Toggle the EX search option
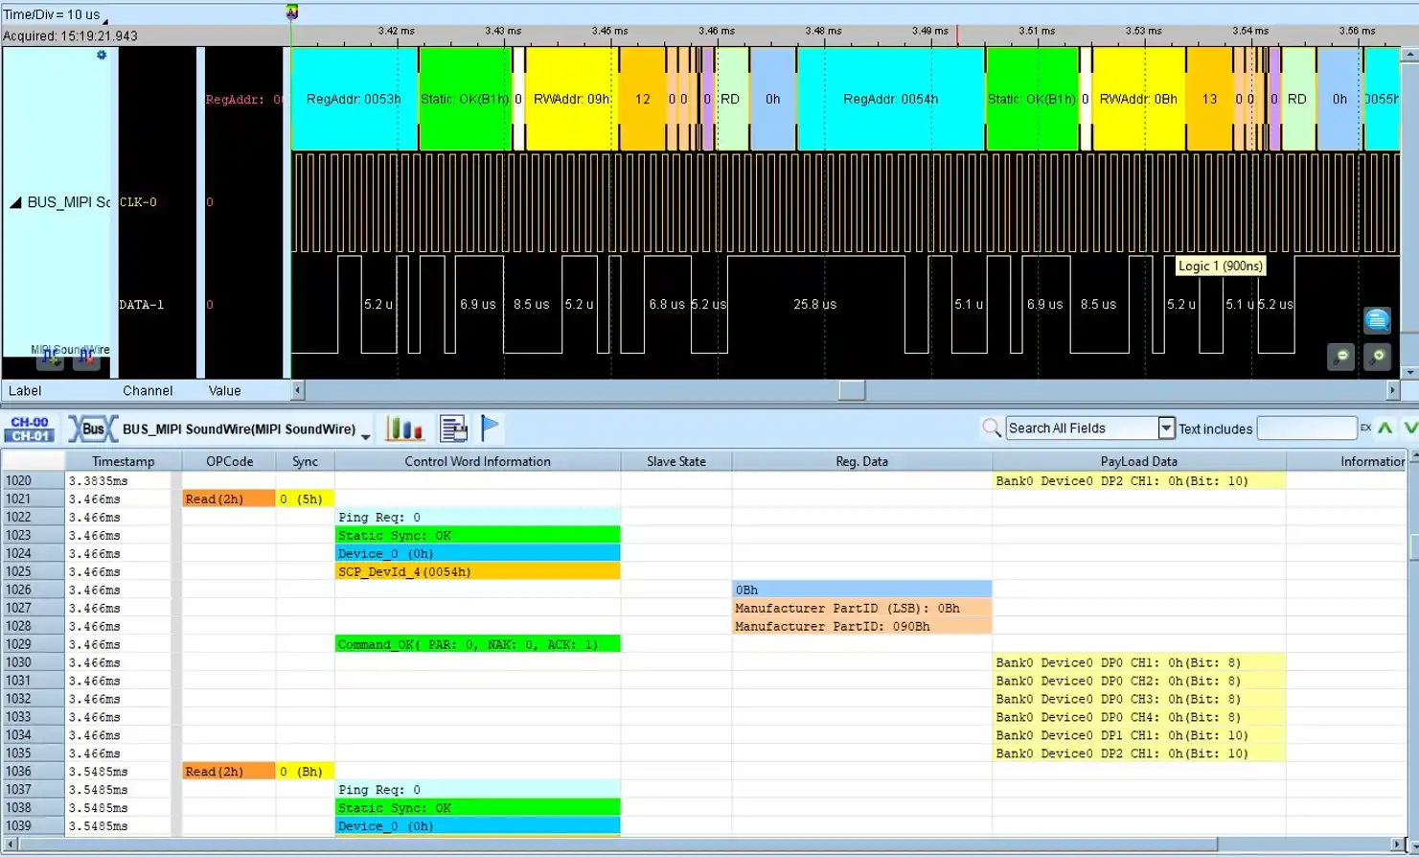 pos(1365,428)
